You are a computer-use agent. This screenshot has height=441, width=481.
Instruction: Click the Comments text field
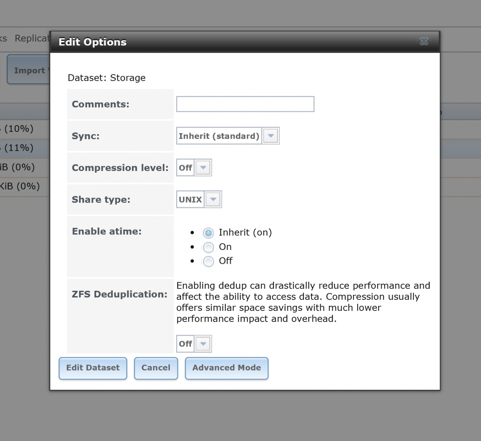click(x=245, y=104)
